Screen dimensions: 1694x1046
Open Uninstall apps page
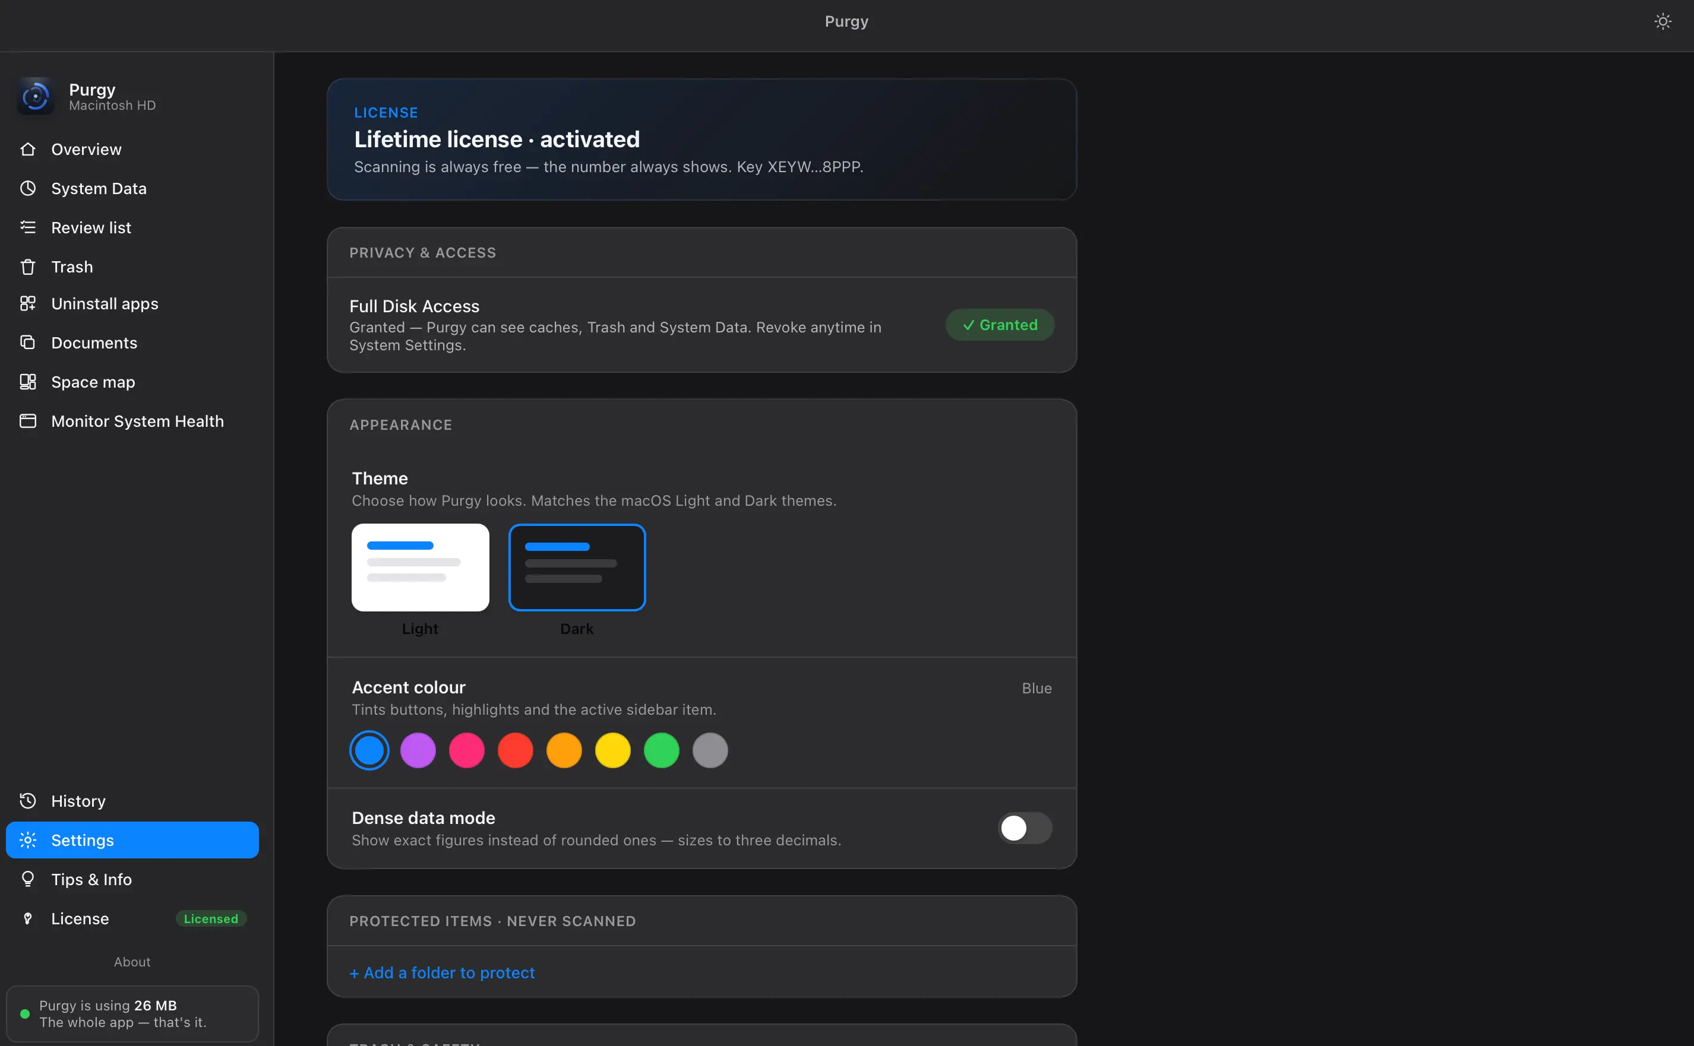(x=132, y=304)
